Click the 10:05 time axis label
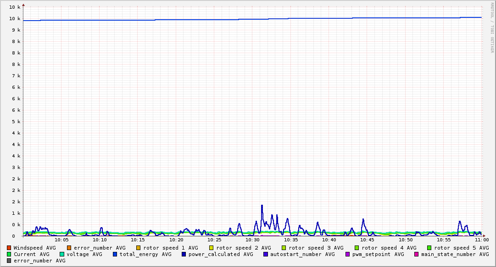Screen dimensions: 496x267 (61, 240)
